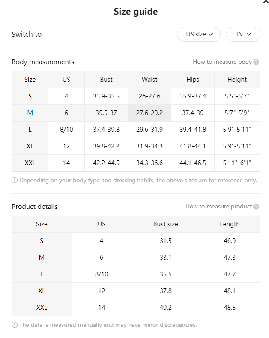Close the Size guide dialog
Image resolution: width=269 pixels, height=338 pixels.
tap(266, 2)
